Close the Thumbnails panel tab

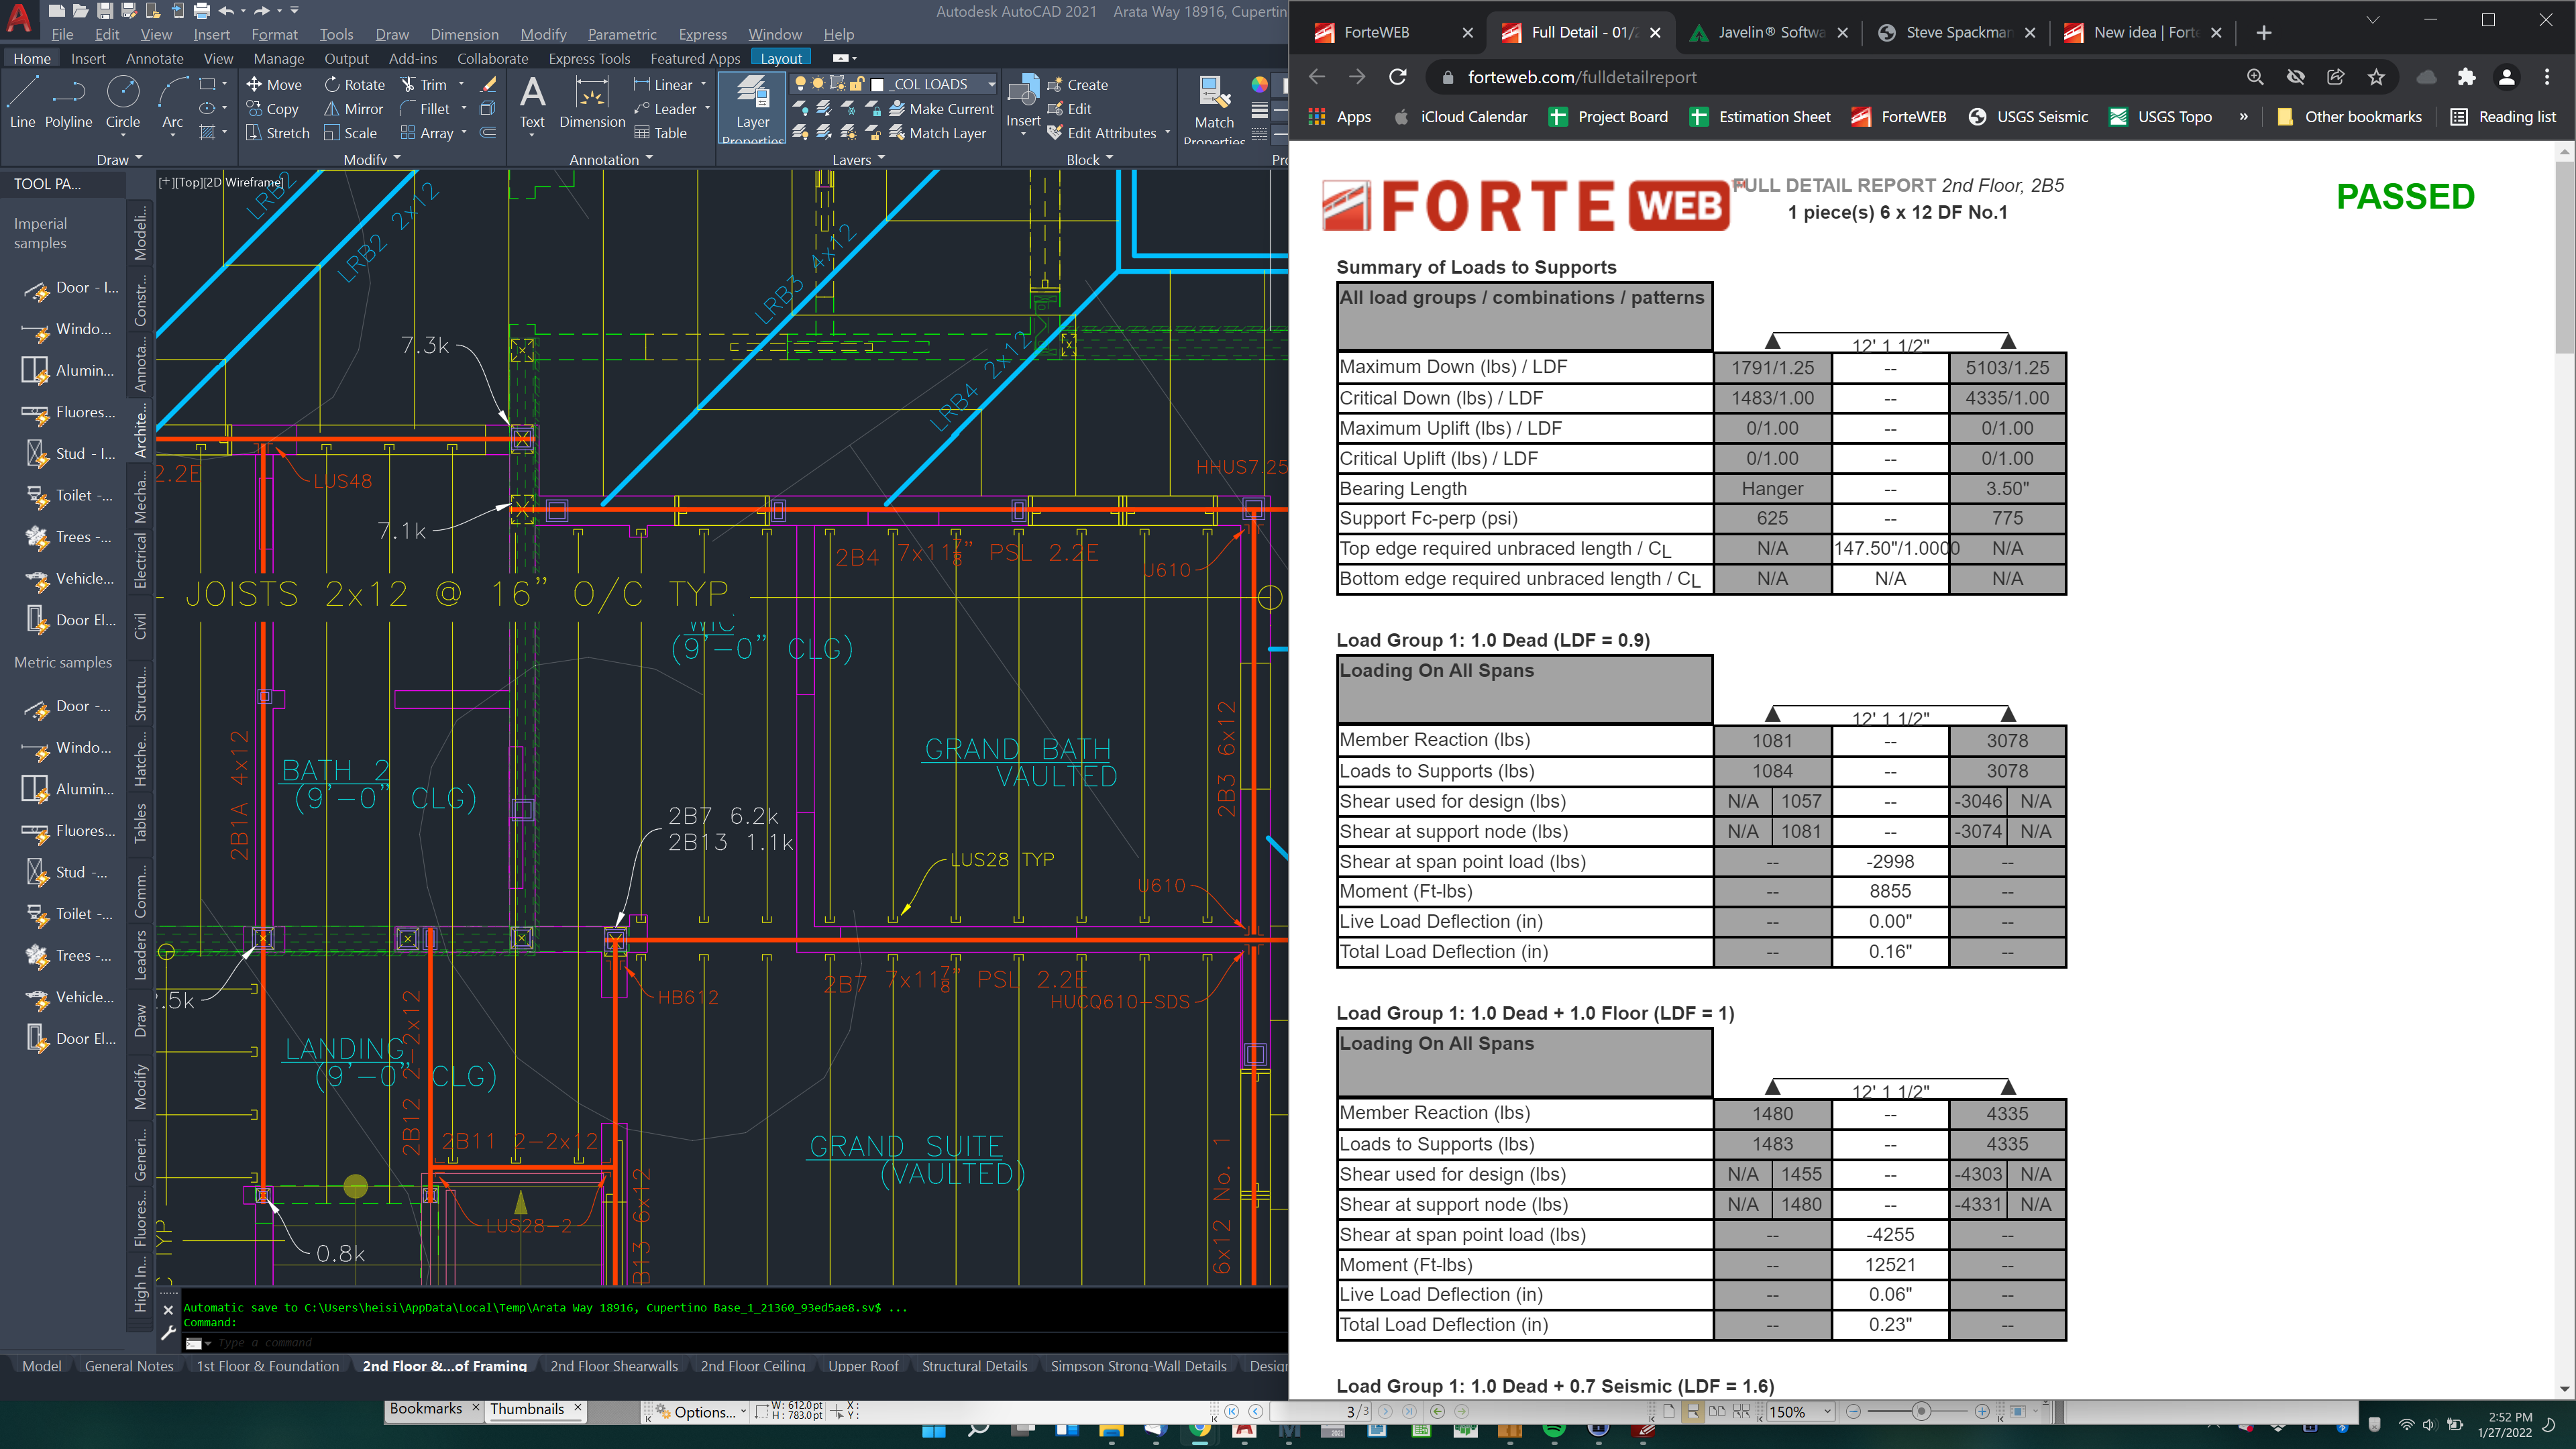click(x=577, y=1407)
